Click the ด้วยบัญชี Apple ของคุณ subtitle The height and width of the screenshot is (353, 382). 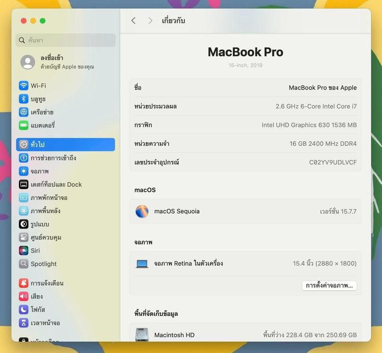point(67,67)
